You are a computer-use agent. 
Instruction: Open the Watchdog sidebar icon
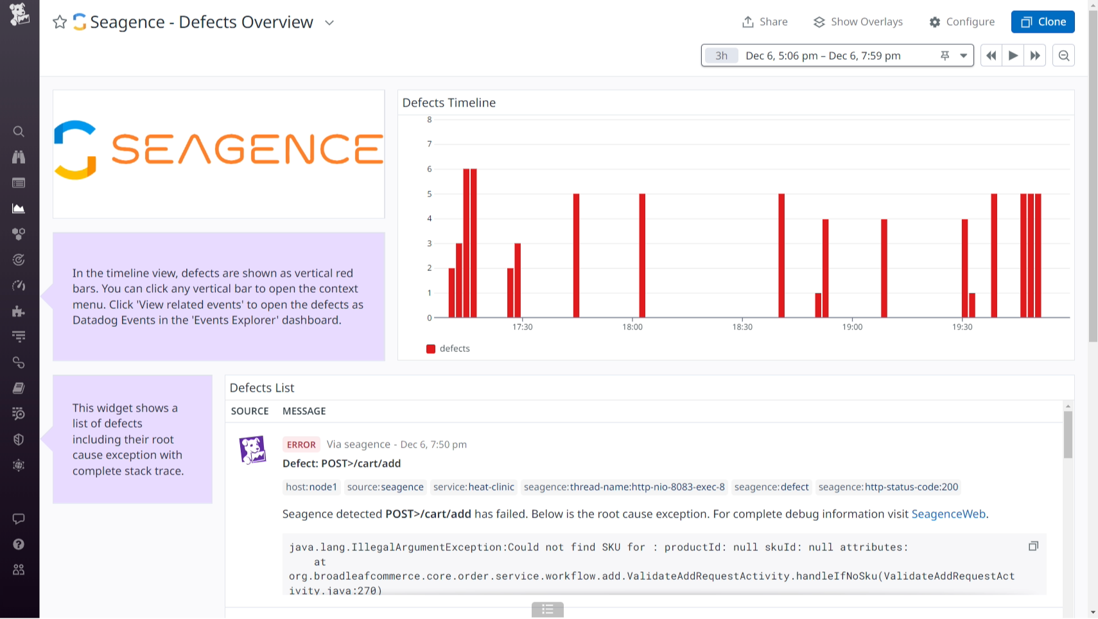pos(19,157)
